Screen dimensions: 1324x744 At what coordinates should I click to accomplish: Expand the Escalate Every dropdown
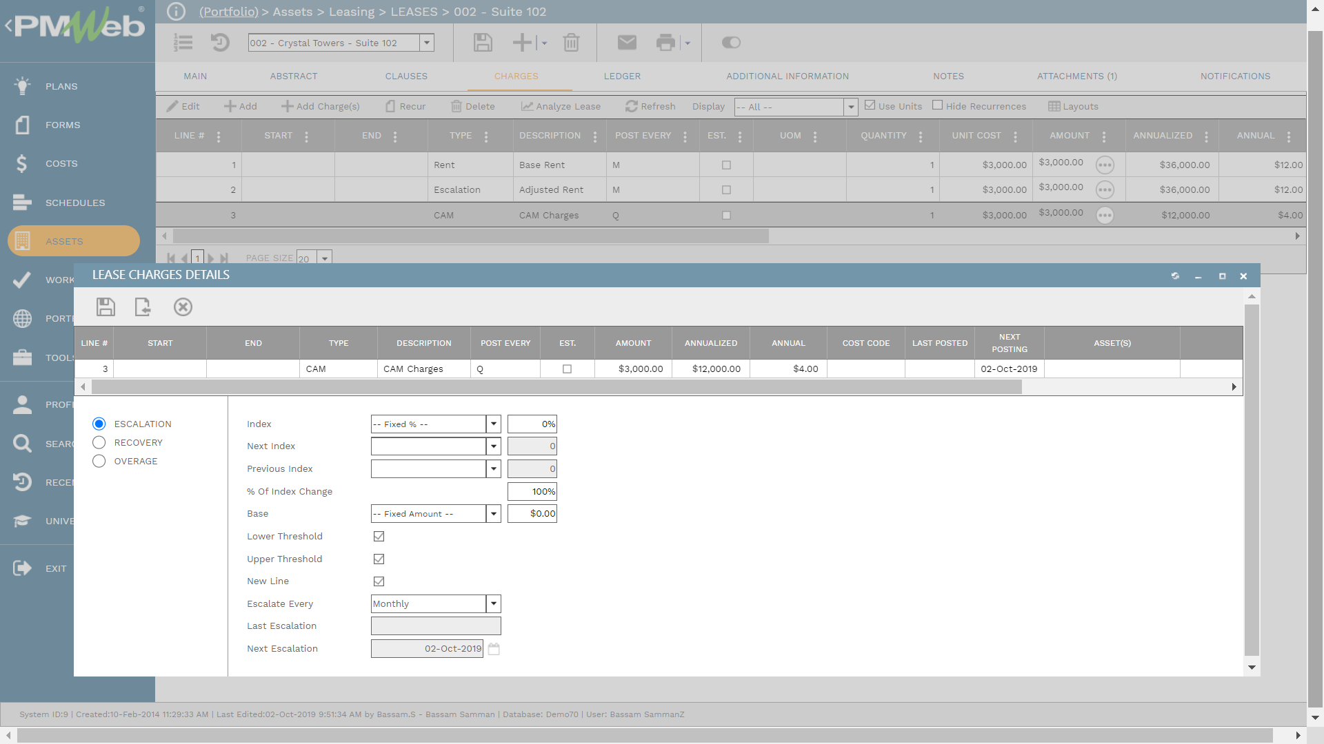(494, 604)
